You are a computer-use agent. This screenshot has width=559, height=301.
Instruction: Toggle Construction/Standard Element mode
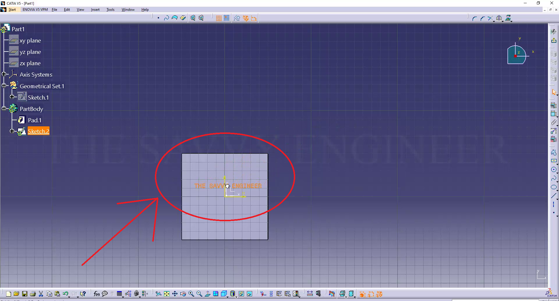pos(237,18)
